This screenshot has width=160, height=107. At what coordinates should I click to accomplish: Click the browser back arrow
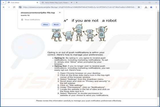(4, 7)
